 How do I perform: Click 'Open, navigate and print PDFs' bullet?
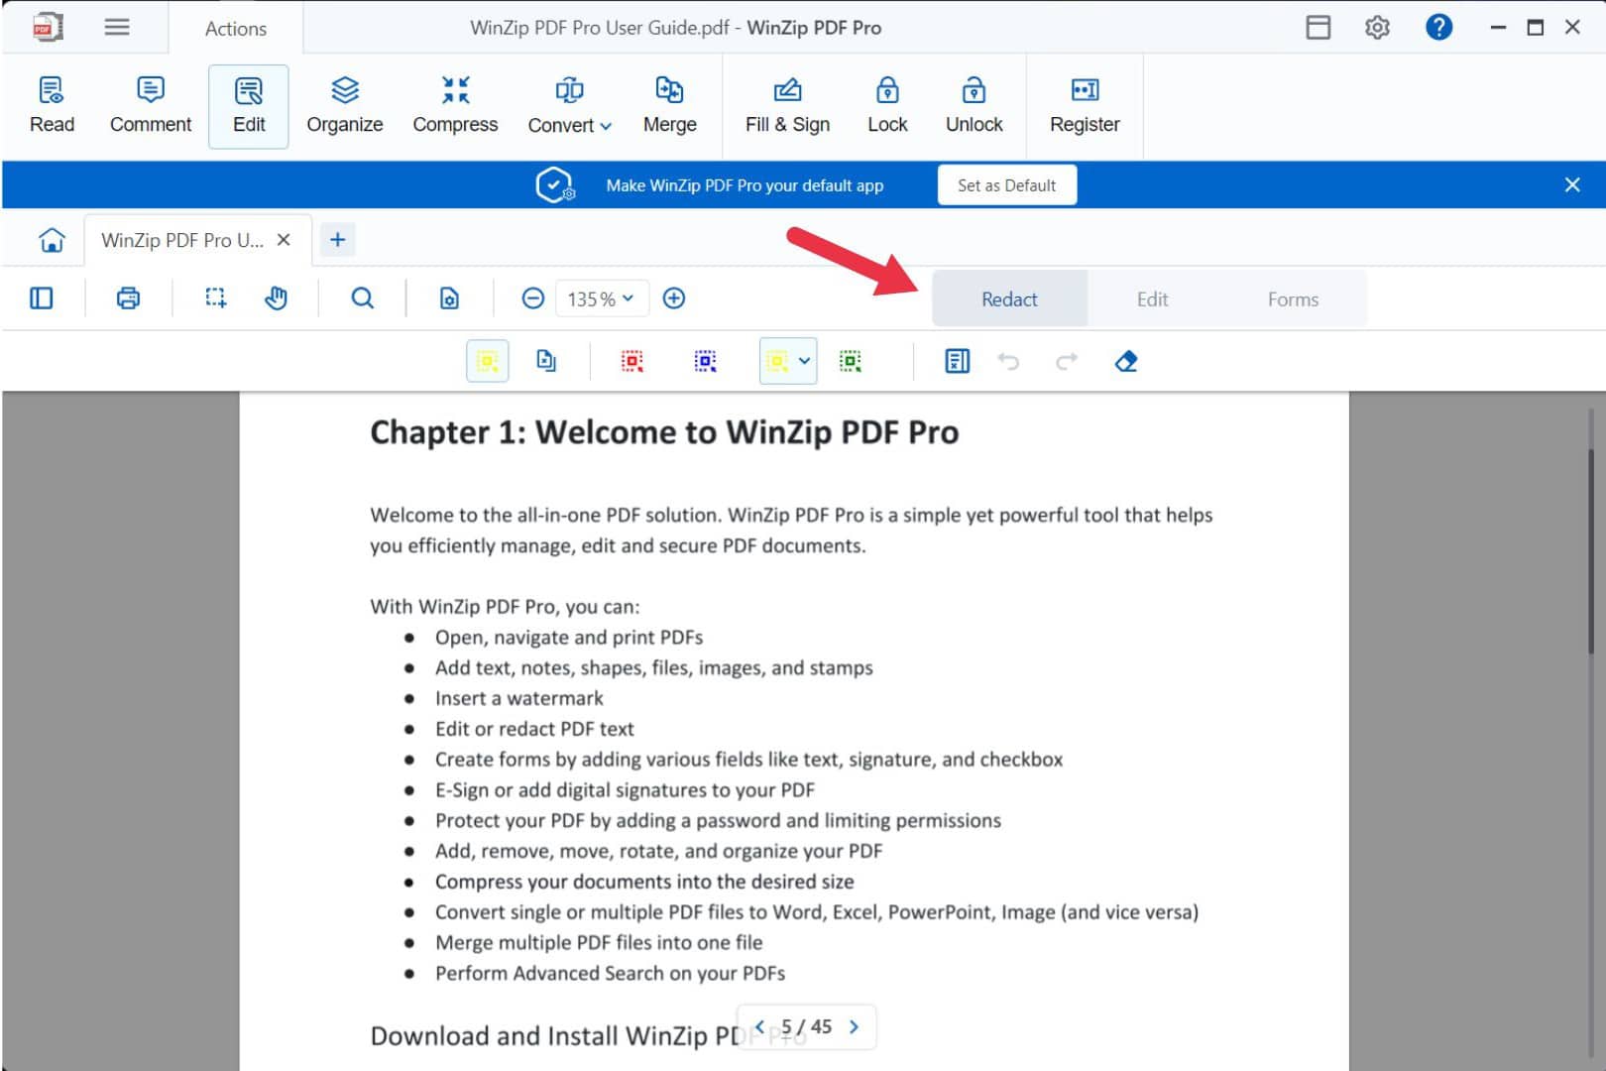(569, 637)
